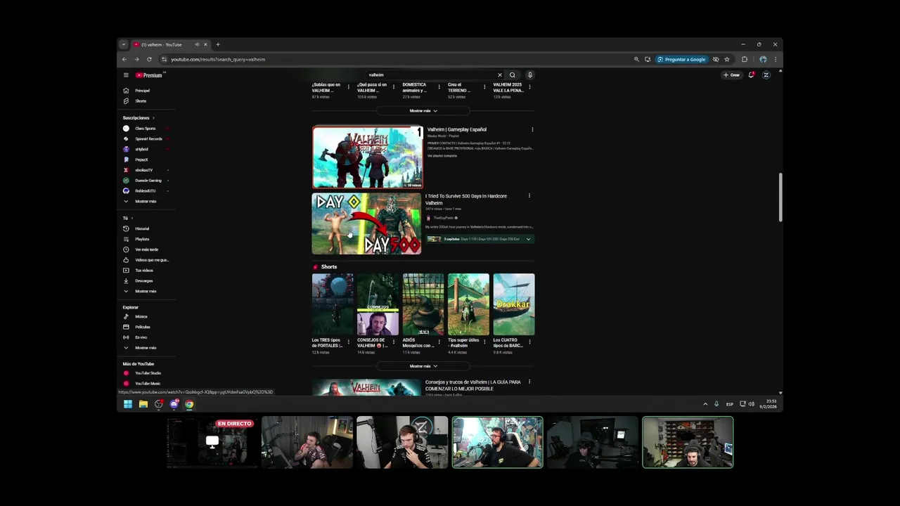Image resolution: width=900 pixels, height=506 pixels.
Task: Click the eye-slash tracking protection icon
Action: 716,60
